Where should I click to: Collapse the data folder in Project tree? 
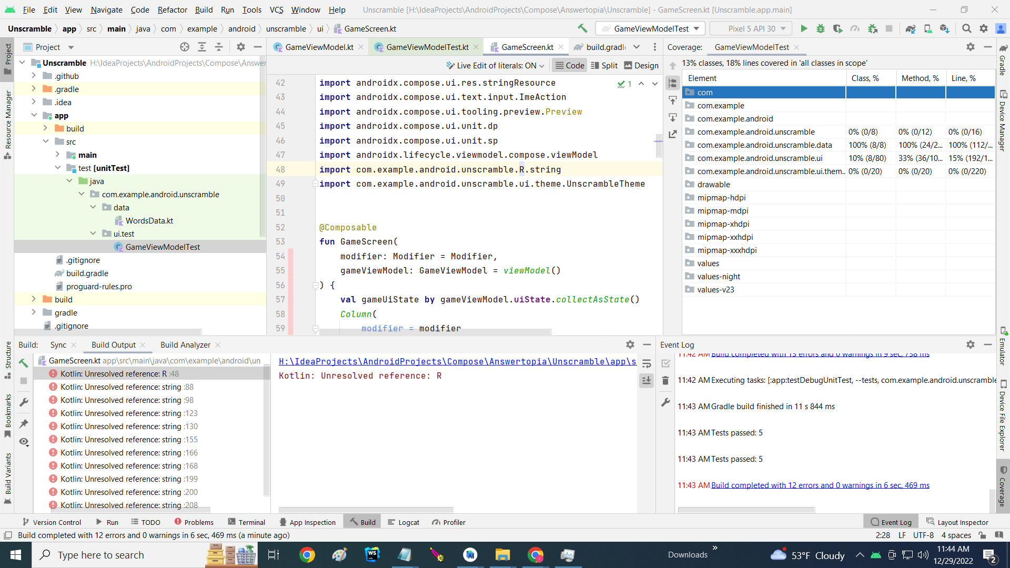[x=94, y=207]
